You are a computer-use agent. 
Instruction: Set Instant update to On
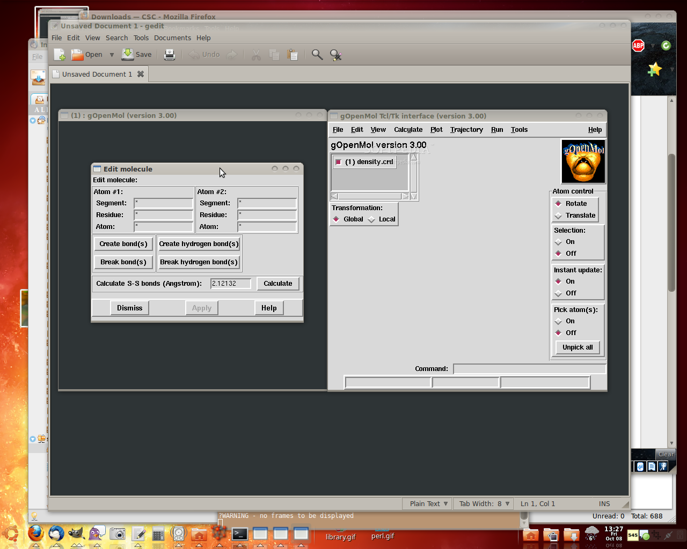565,281
